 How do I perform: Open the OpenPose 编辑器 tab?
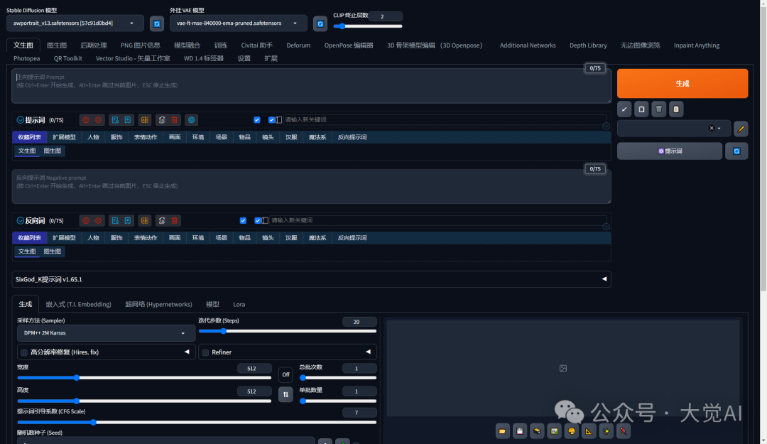pyautogui.click(x=349, y=45)
